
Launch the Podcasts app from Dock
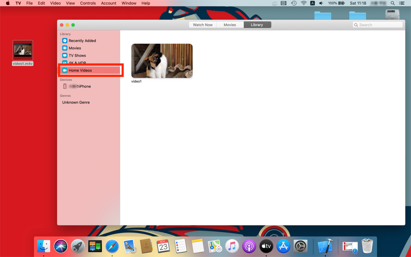249,246
